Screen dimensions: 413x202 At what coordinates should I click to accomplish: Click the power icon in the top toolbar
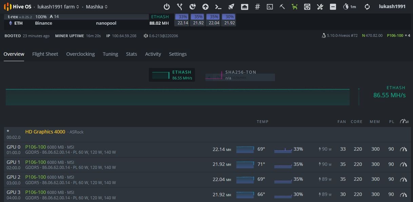(x=166, y=7)
